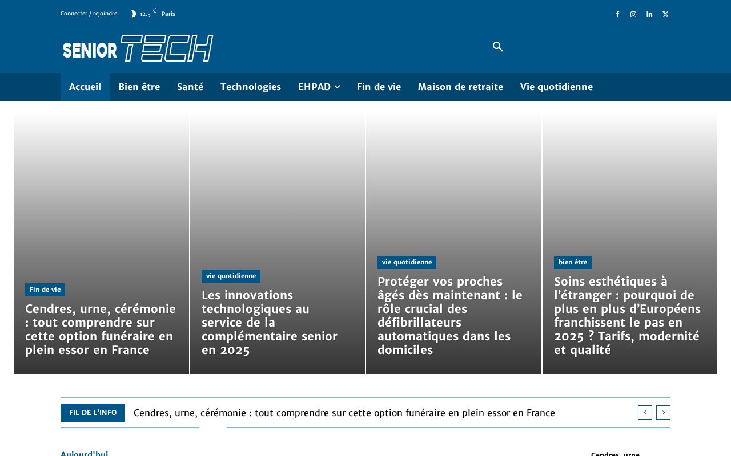
Task: Click the Connecter / rejoindre link
Action: coord(89,14)
